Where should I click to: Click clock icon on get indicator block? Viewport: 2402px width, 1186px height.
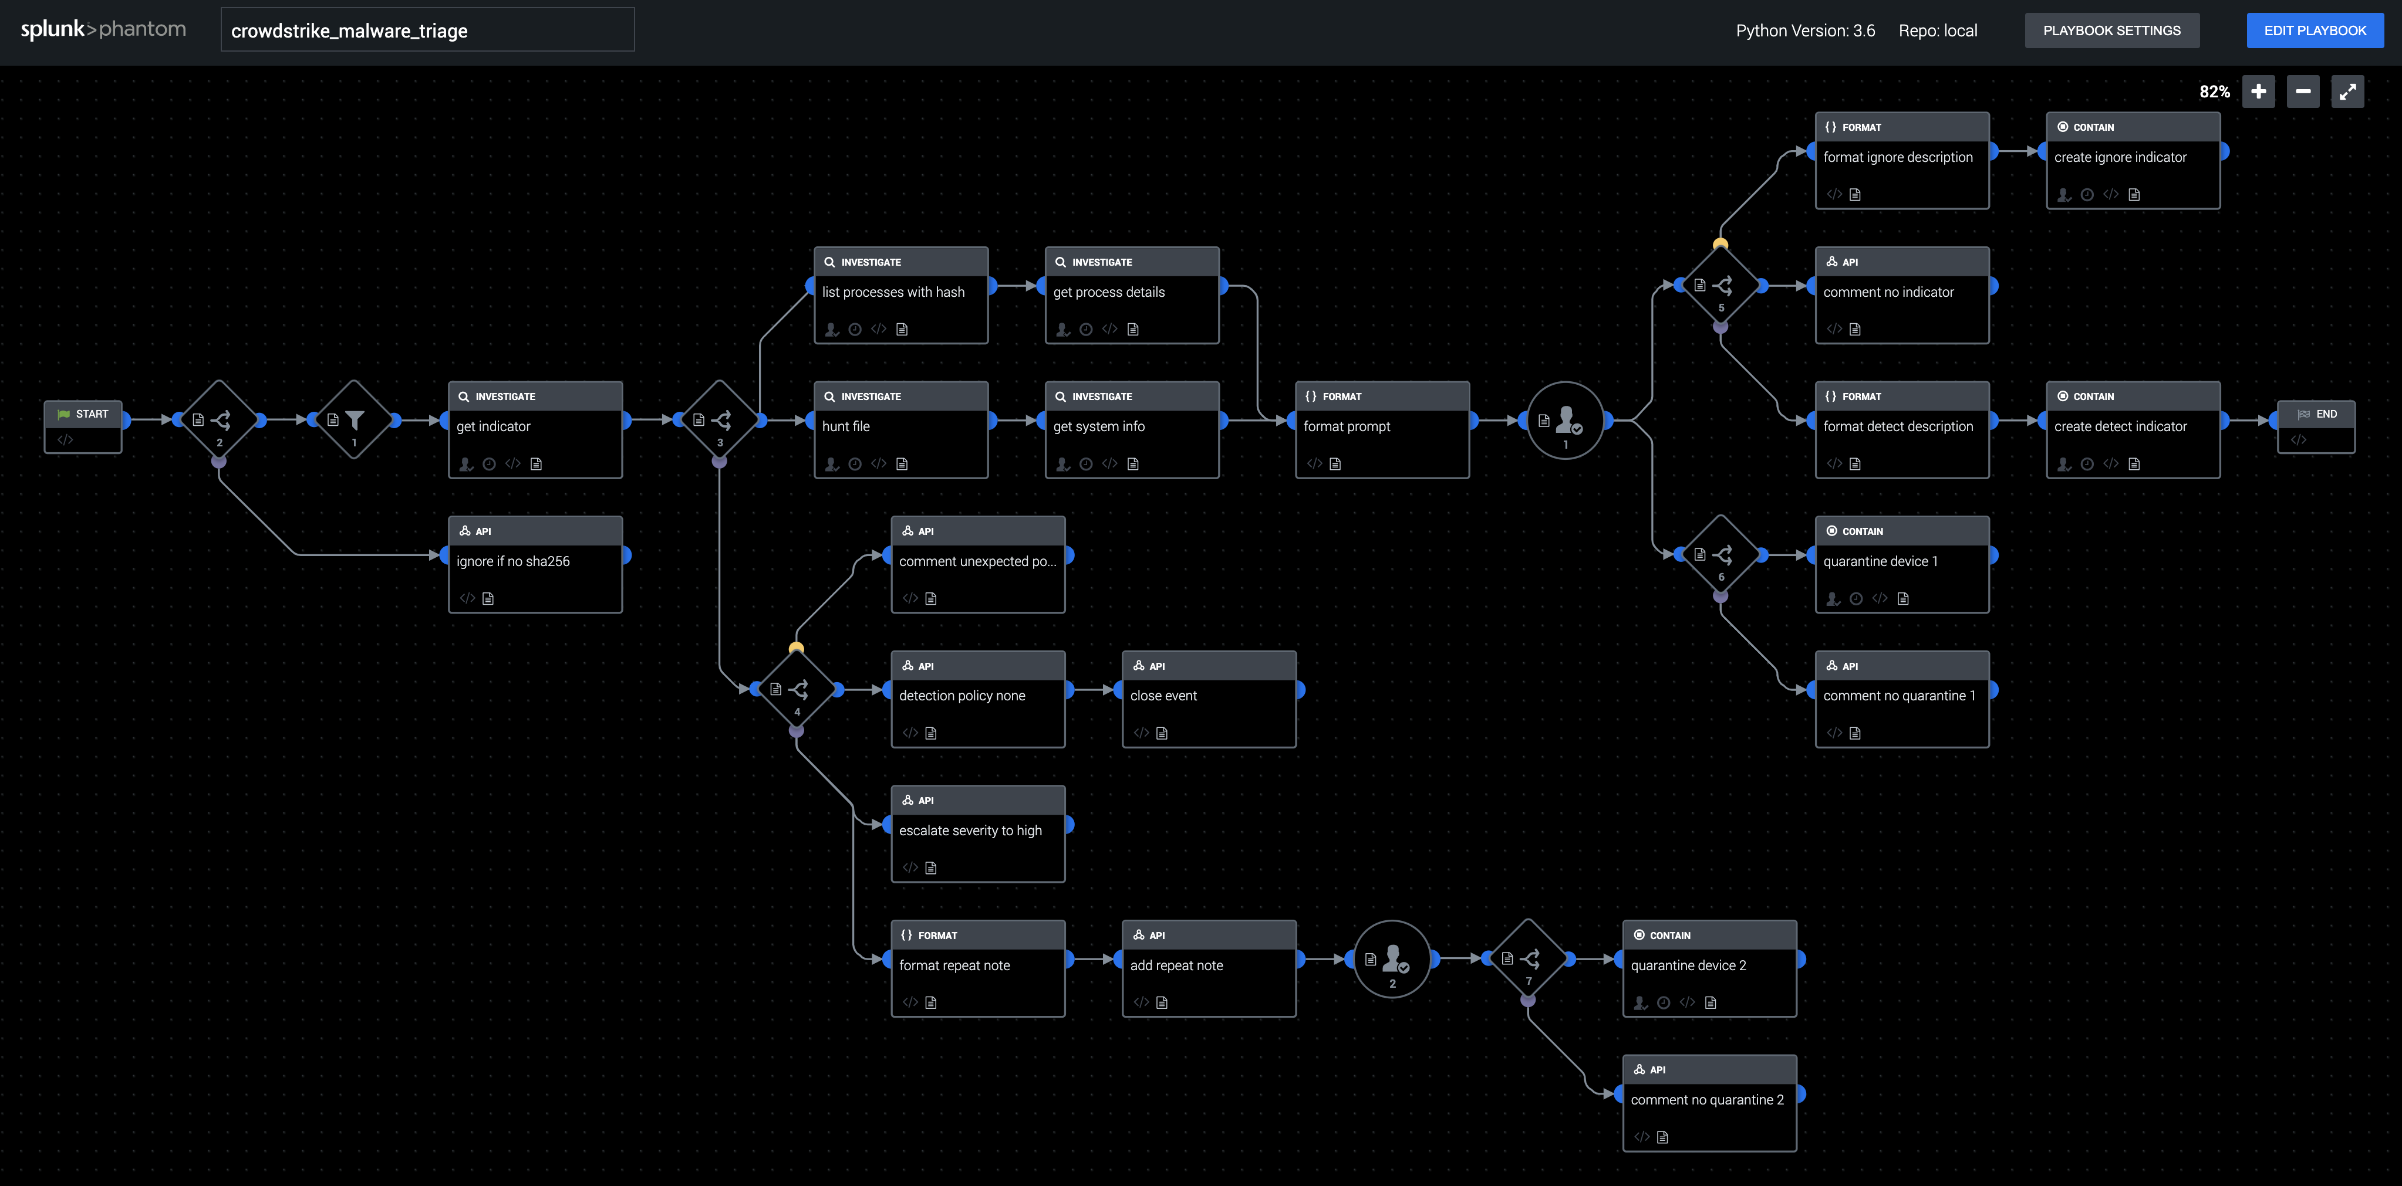pos(490,464)
